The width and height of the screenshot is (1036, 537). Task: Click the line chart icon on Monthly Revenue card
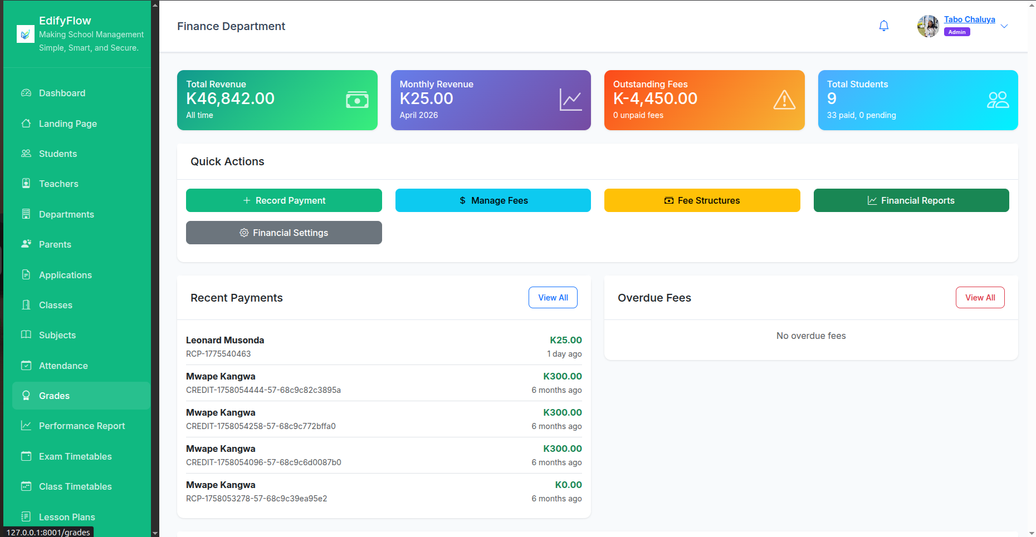point(571,100)
